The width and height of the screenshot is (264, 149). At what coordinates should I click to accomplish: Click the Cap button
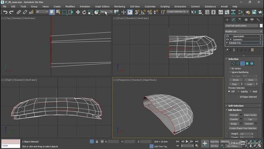click(x=250, y=119)
